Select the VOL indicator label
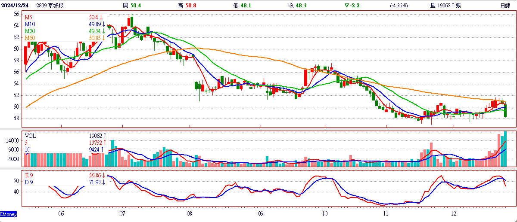 31,136
